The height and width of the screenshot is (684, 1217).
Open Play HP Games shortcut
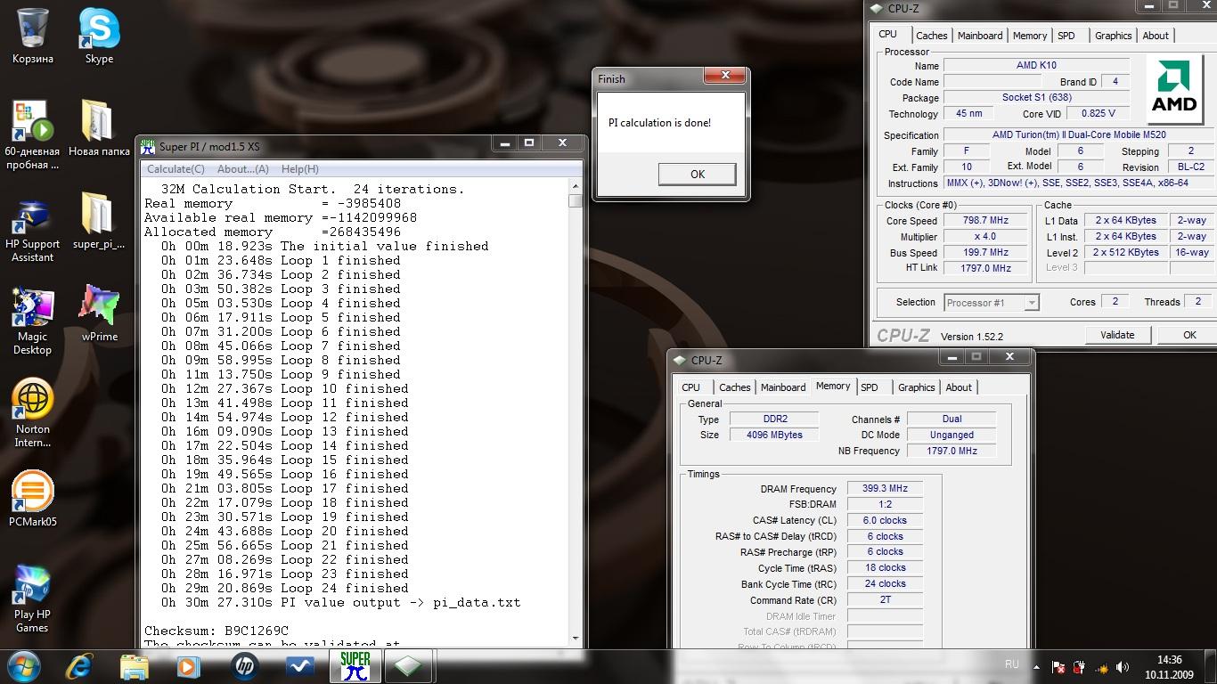point(33,598)
